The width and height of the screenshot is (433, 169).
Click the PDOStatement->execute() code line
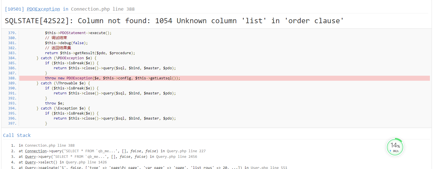click(78, 33)
